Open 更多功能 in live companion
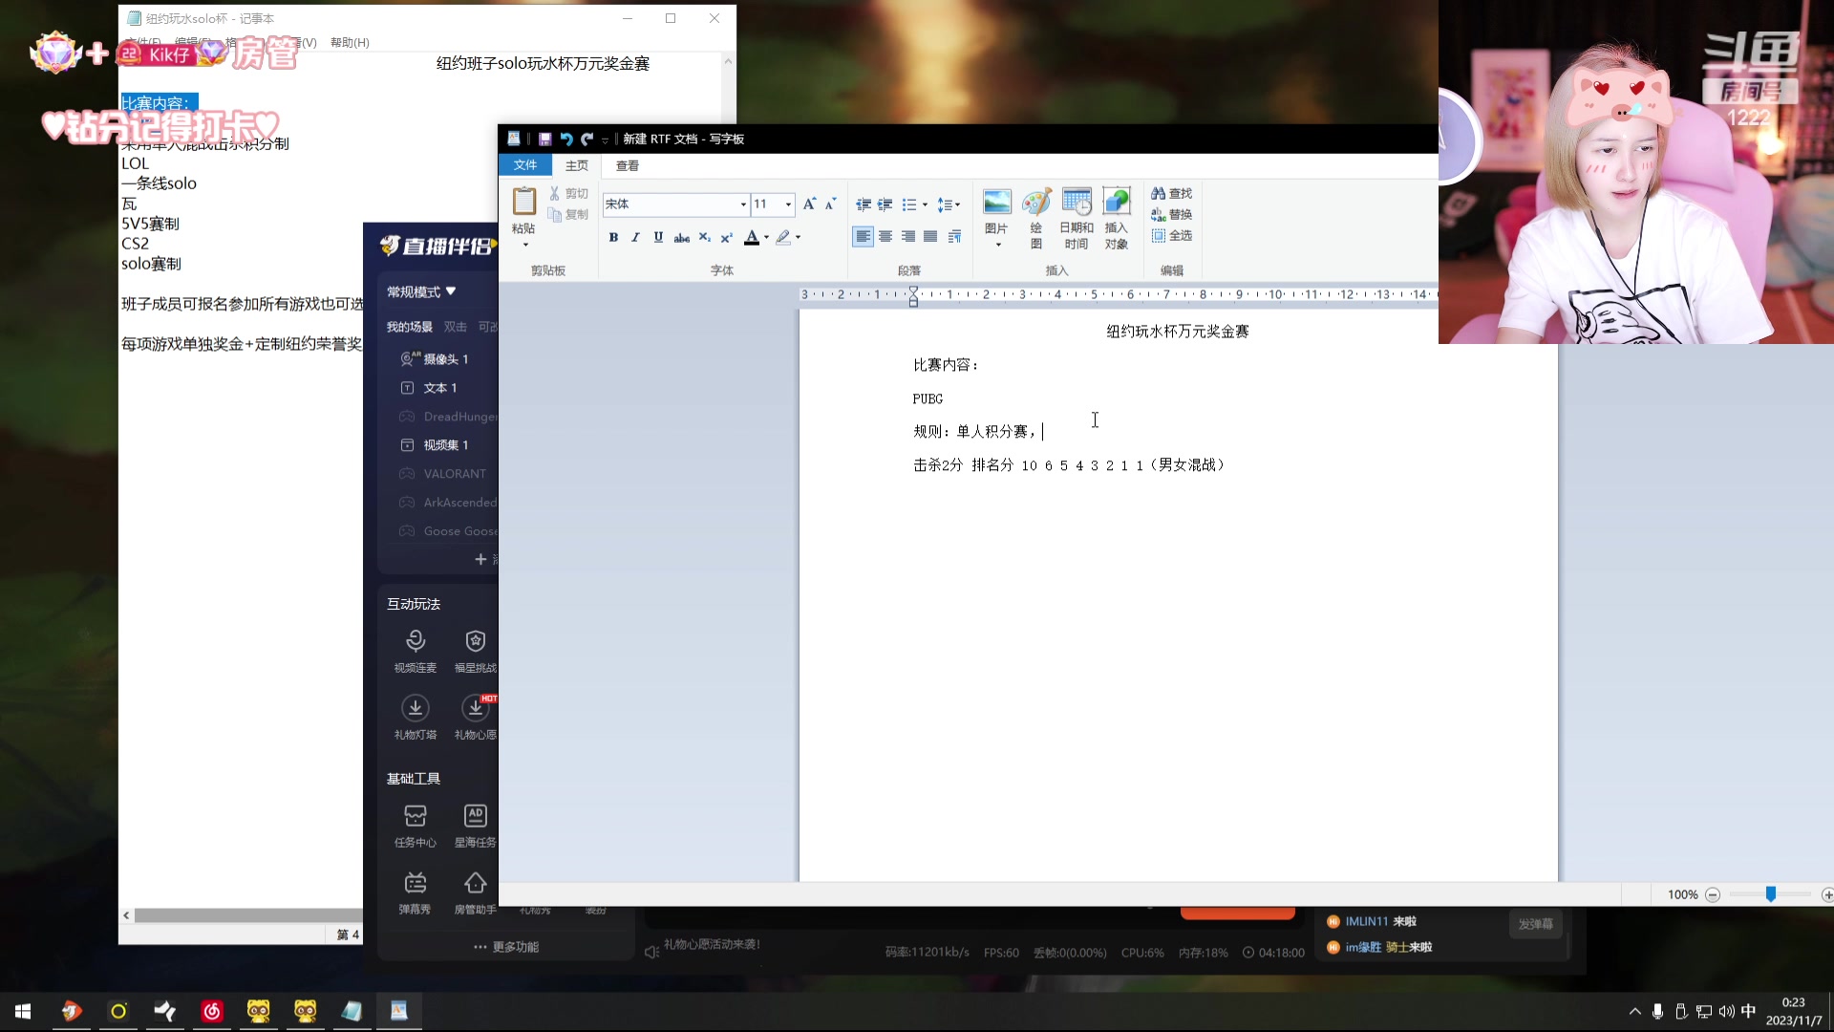 pos(506,947)
